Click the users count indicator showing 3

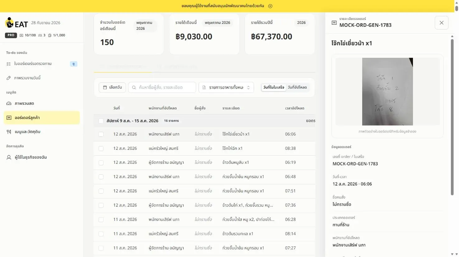point(42,35)
